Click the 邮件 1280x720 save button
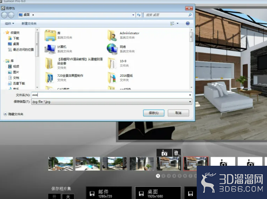 (x=109, y=193)
